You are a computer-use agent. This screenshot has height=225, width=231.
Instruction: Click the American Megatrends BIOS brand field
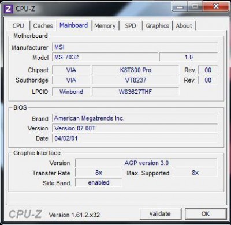(x=135, y=118)
